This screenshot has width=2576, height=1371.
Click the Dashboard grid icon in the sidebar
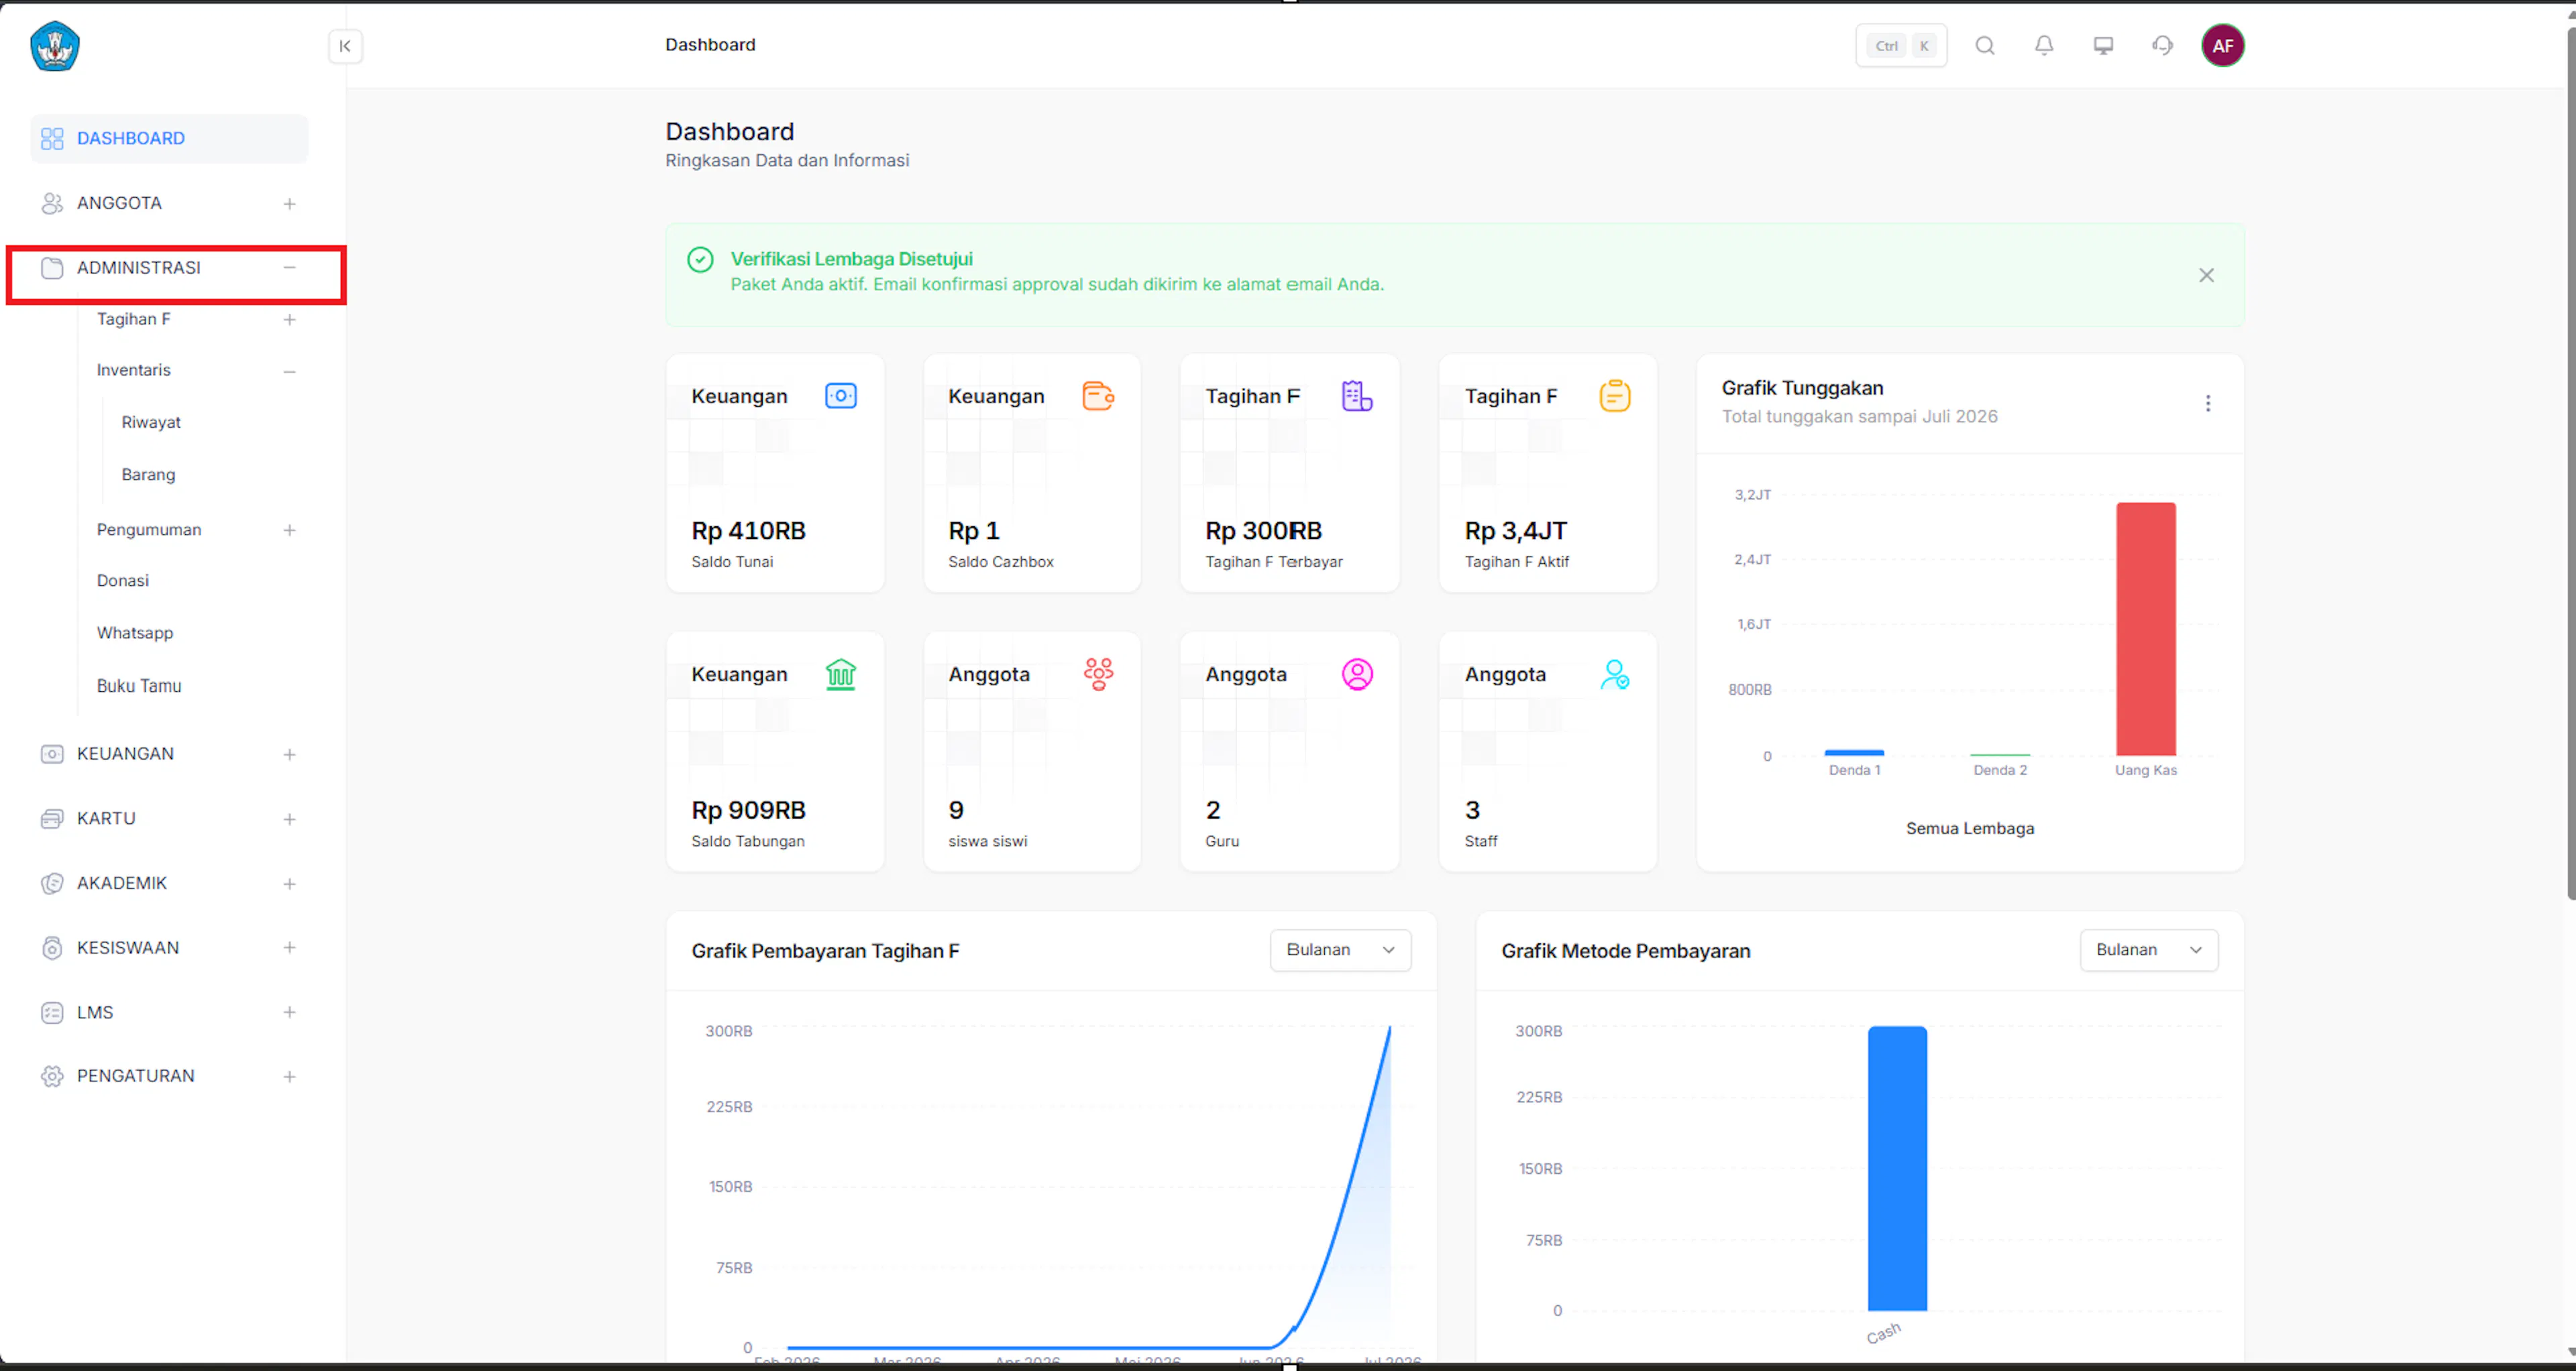(52, 139)
